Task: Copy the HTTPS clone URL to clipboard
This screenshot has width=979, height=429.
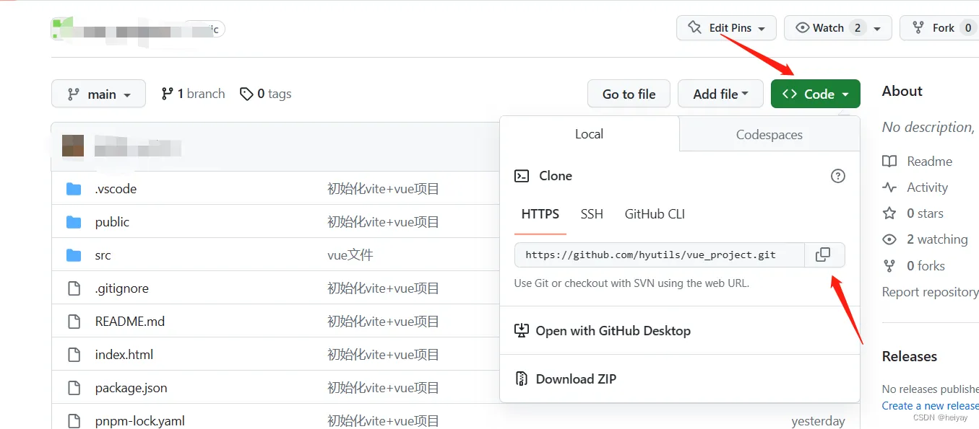Action: coord(823,255)
